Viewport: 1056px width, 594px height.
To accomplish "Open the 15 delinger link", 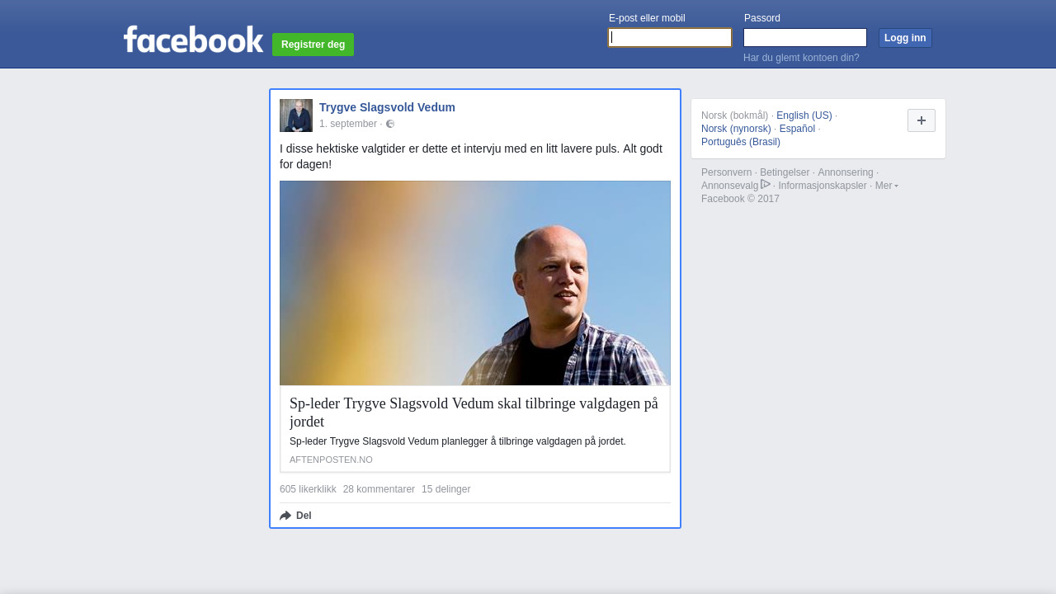I will (445, 489).
